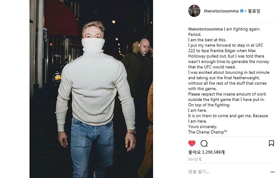
Task: Click the red awning in the photo
Action: (61, 18)
